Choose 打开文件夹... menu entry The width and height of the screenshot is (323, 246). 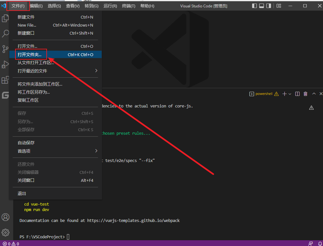tap(55, 55)
